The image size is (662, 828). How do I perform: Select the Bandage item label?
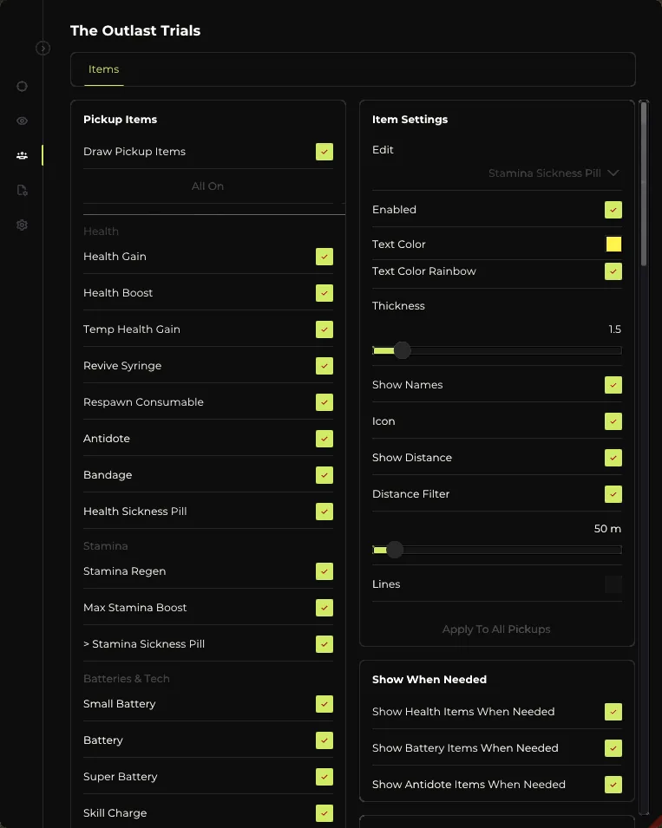coord(108,475)
